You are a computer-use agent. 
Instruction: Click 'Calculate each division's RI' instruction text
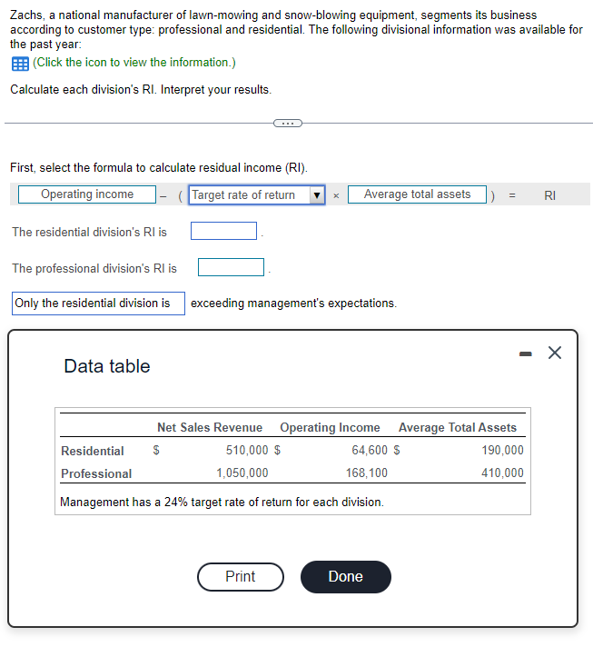[141, 90]
